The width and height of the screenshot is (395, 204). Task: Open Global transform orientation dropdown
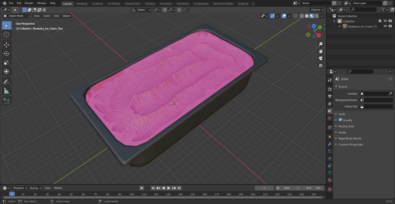141,10
